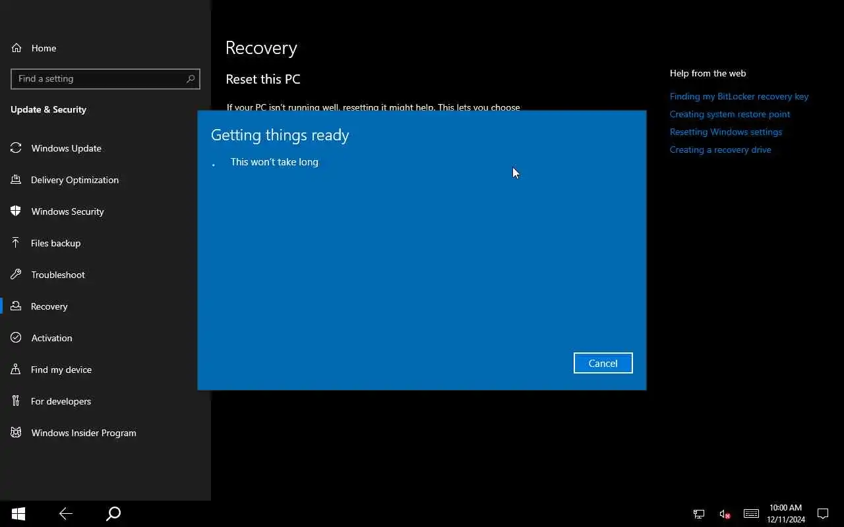Click the Getting things ready title
844x527 pixels.
280,135
